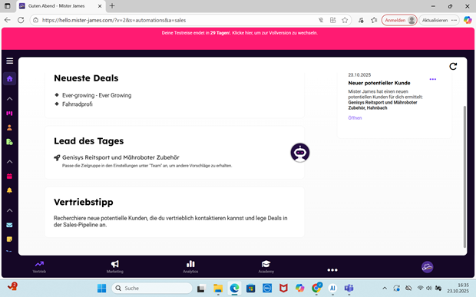Screen dimensions: 476x297
Task: Click the Öffnen link in the notification card
Action: point(355,118)
